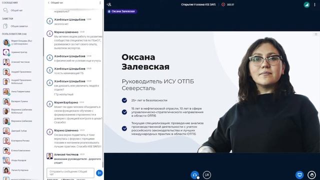Click the СООБЩЕНИЯ section header

[10, 2]
